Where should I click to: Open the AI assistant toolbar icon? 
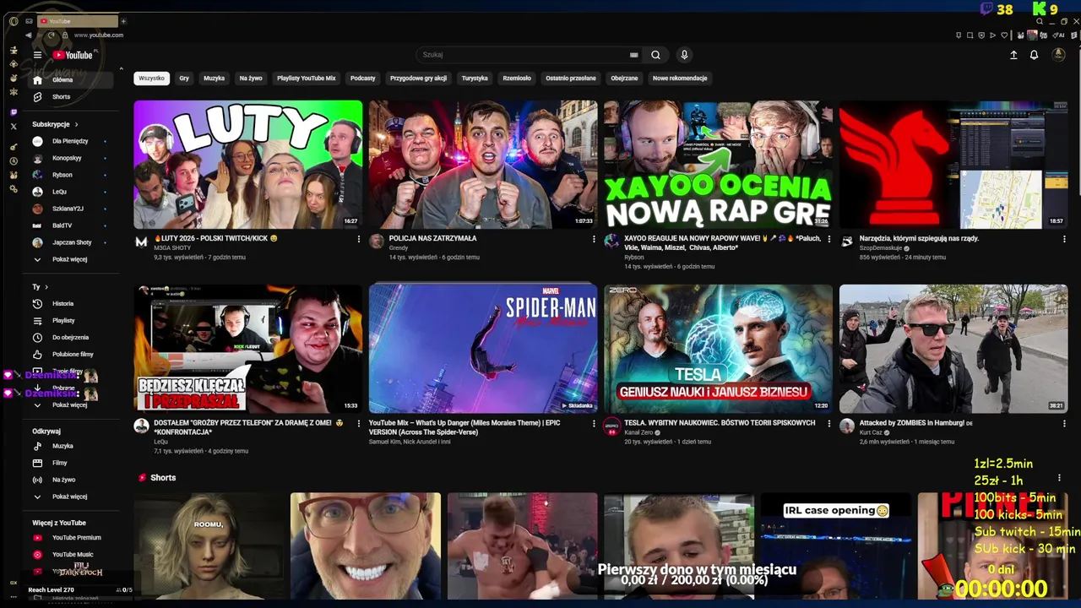(x=1060, y=35)
